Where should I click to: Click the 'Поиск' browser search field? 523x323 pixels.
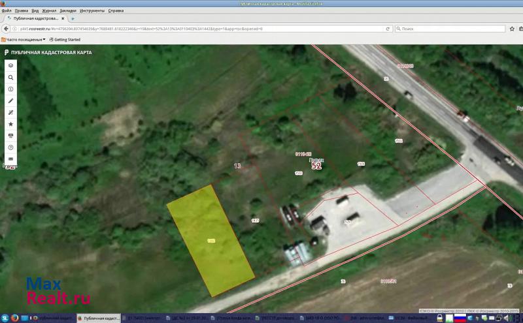pyautogui.click(x=451, y=29)
